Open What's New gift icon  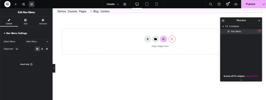point(228,4)
